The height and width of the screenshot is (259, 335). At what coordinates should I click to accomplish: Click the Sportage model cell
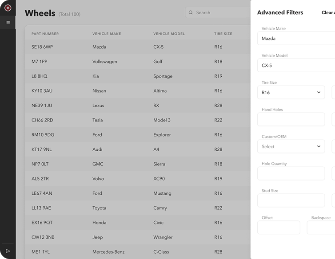coord(163,76)
